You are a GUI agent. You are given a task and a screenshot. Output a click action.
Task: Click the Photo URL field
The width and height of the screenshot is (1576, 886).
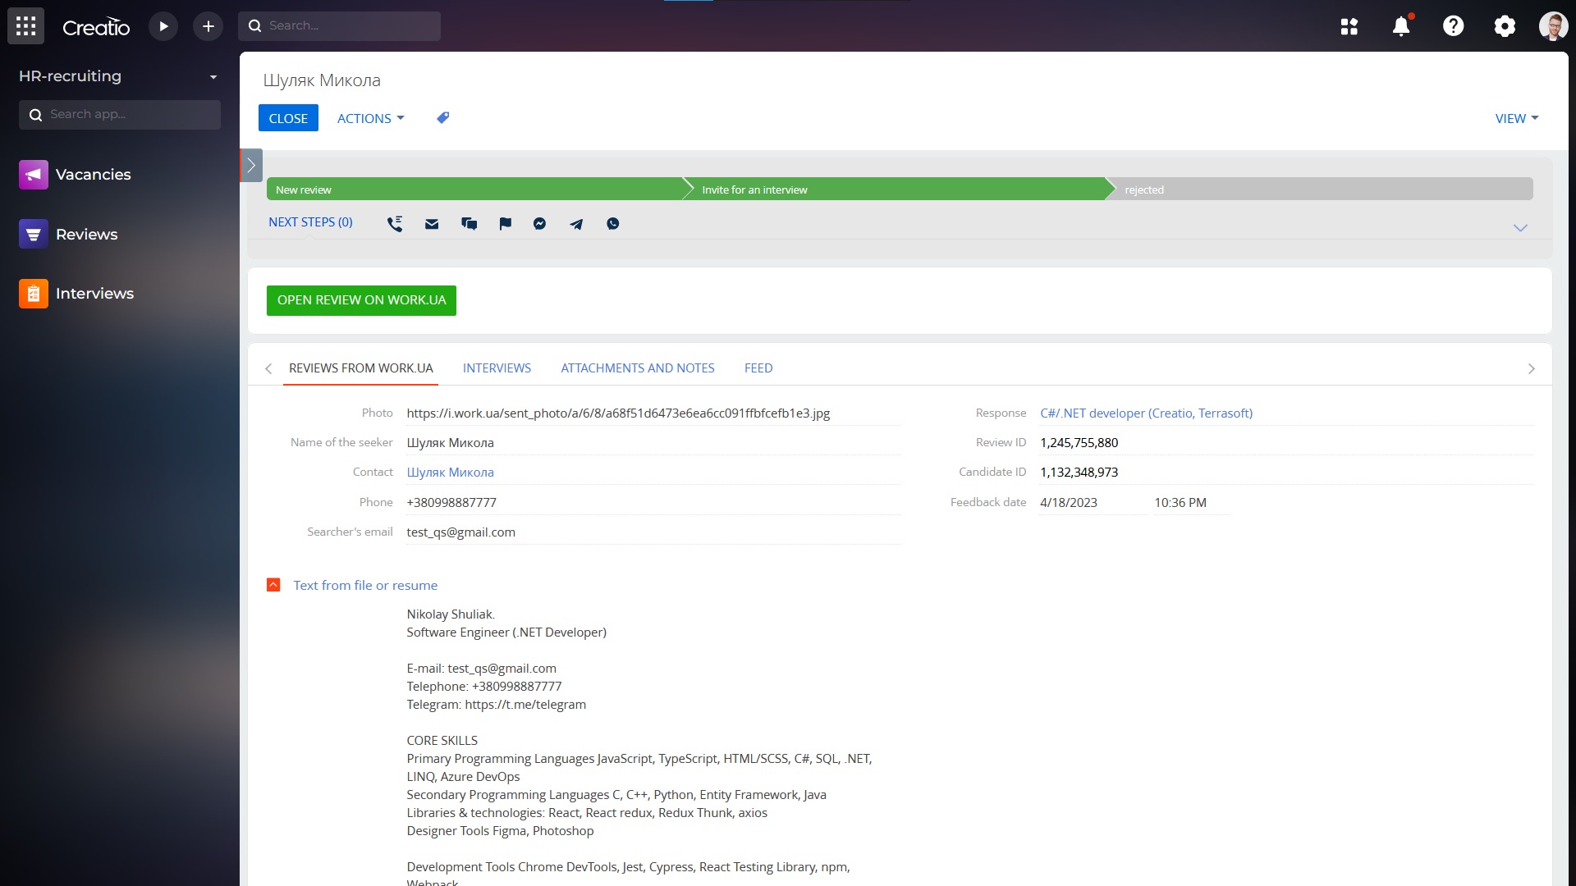pyautogui.click(x=653, y=413)
